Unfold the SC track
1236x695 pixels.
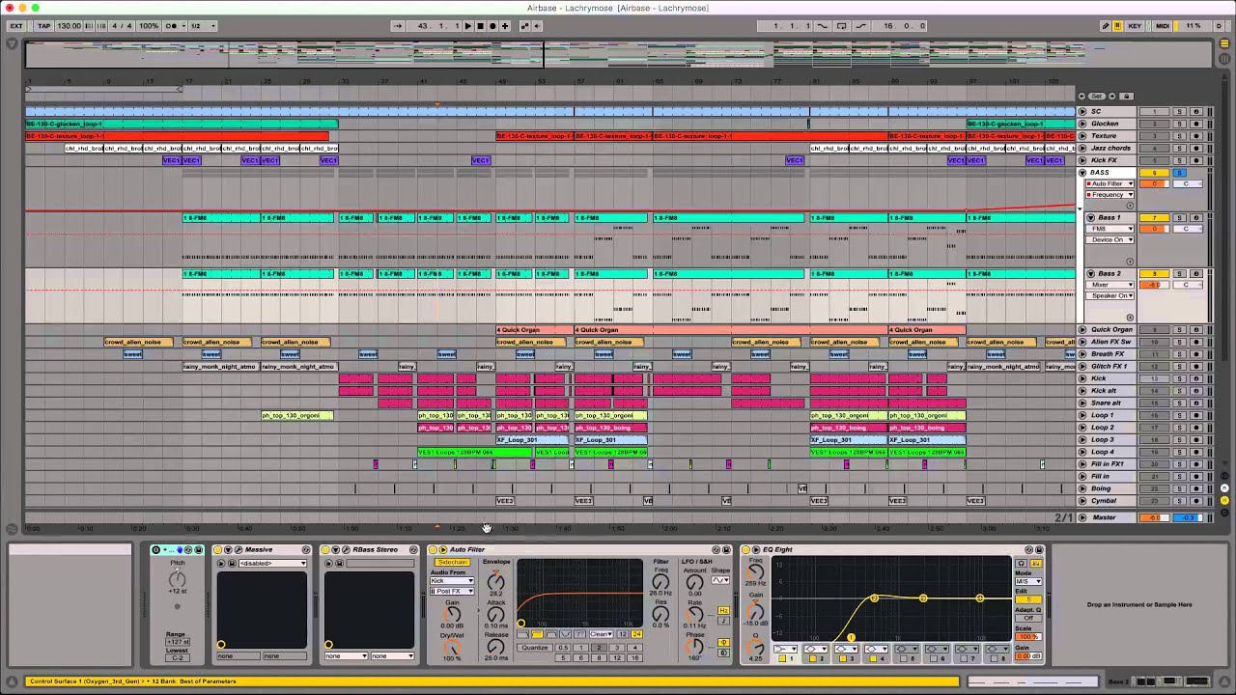(x=1082, y=111)
